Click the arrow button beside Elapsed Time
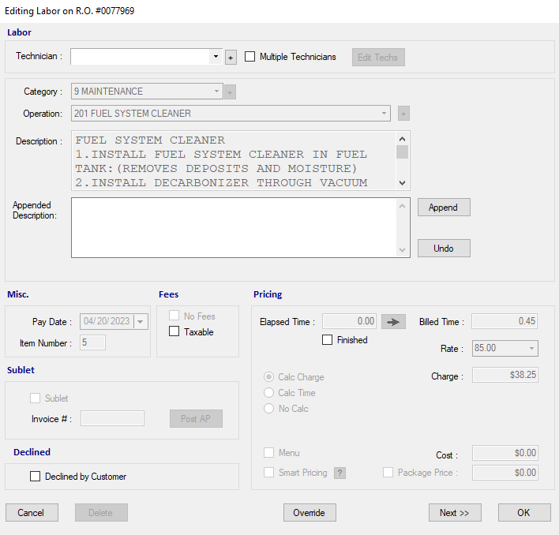This screenshot has width=559, height=535. (x=393, y=321)
